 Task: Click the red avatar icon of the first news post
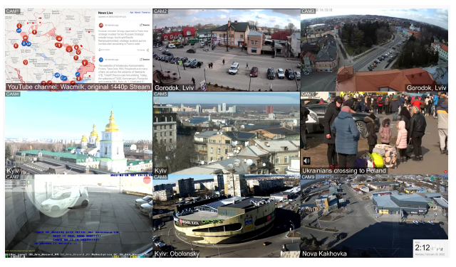101,26
